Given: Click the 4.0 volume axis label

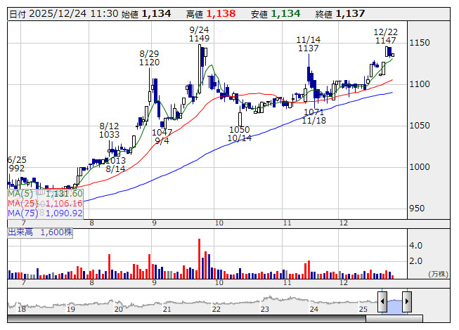Looking at the screenshot, I should click(415, 246).
